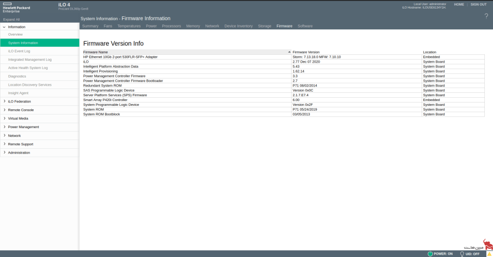493x257 pixels.
Task: Sort by Firmware Name arrow
Action: click(289, 52)
